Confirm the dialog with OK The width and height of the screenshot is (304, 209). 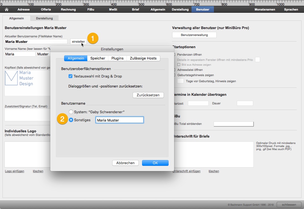(155, 163)
